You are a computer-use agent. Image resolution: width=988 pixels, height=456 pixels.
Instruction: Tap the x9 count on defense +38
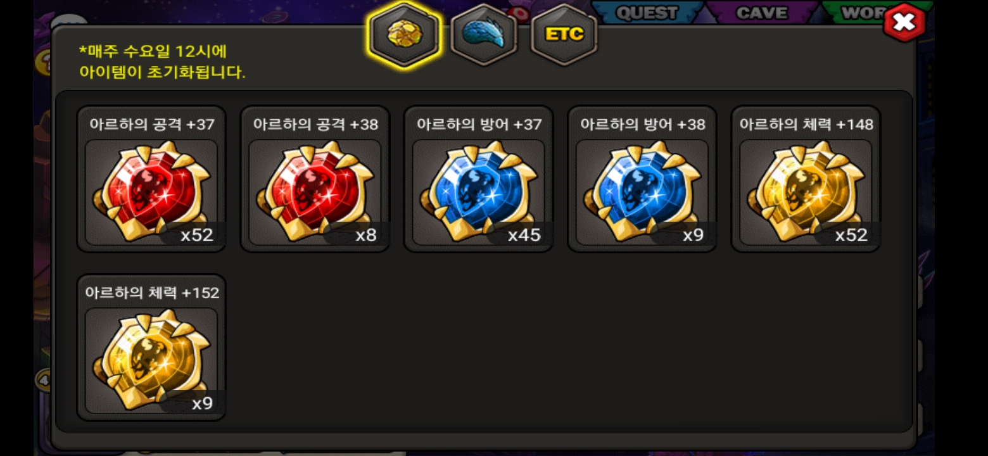[x=693, y=235]
